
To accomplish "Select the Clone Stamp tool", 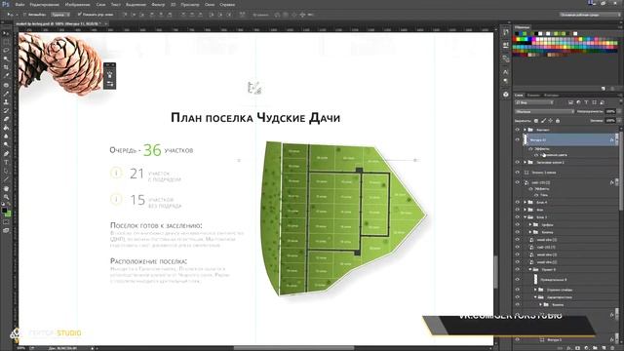I will click(6, 102).
